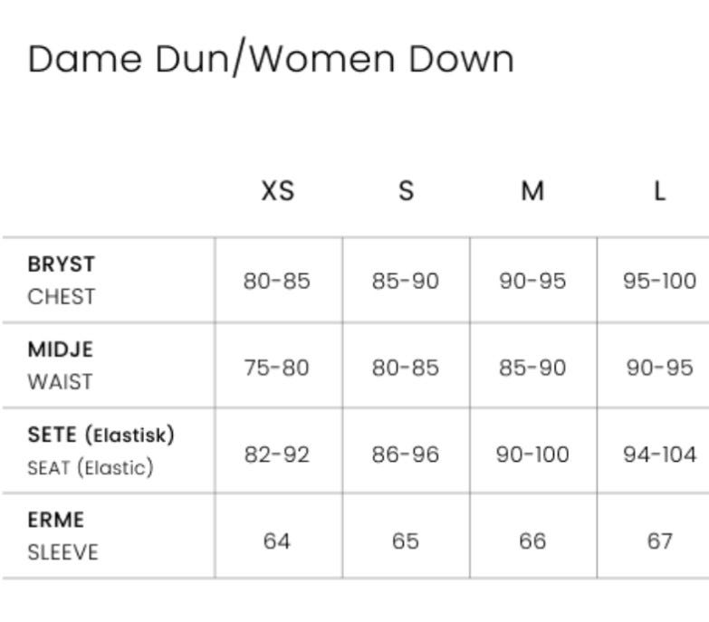The width and height of the screenshot is (709, 622).
Task: Click the SETE (Elastisk) seat row label
Action: [x=101, y=451]
